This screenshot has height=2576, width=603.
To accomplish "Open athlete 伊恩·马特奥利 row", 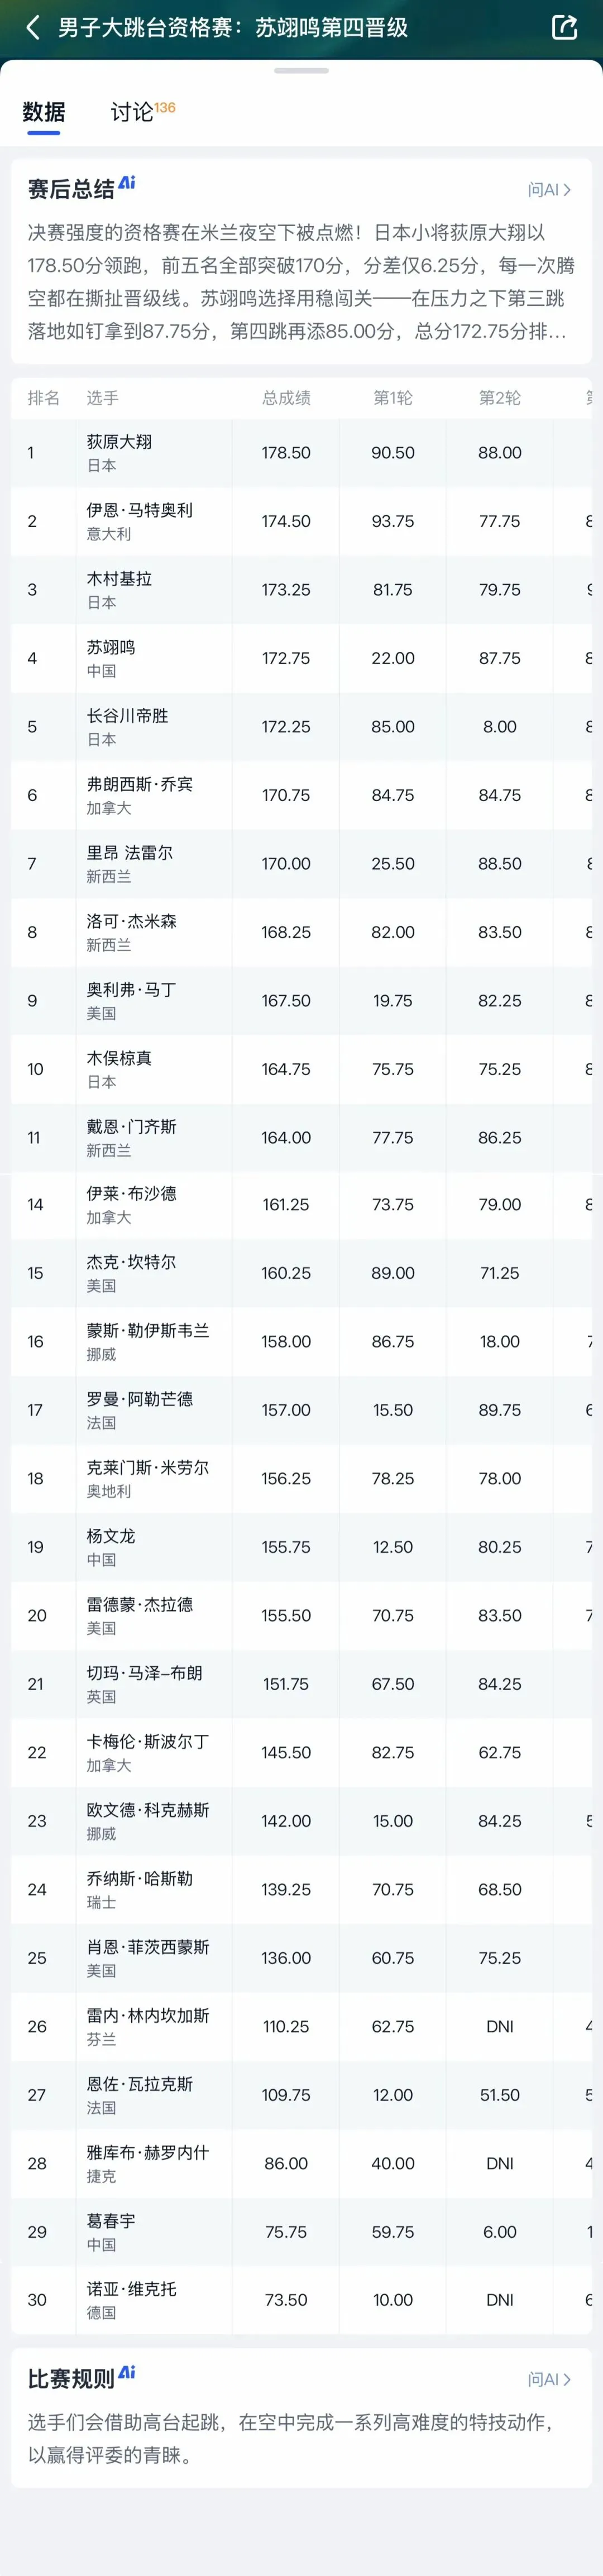I will pyautogui.click(x=301, y=521).
